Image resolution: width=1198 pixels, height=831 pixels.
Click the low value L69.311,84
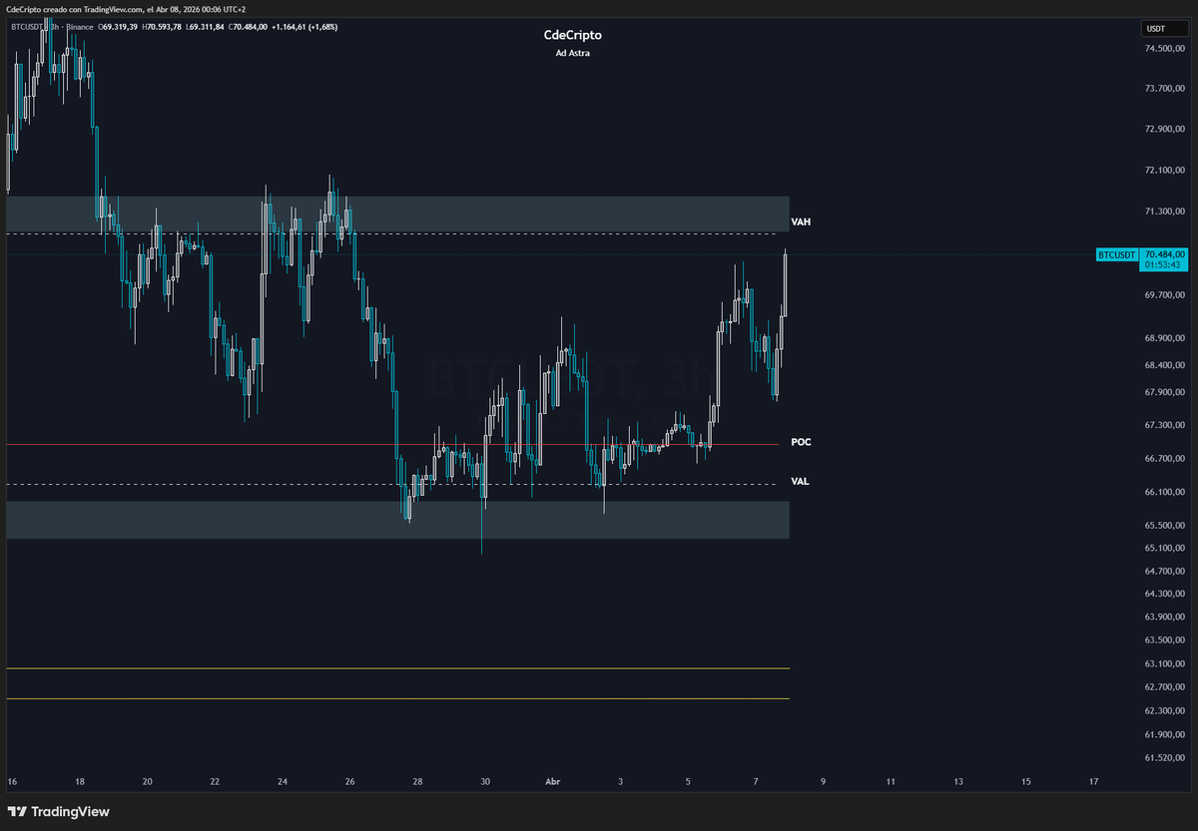[207, 27]
